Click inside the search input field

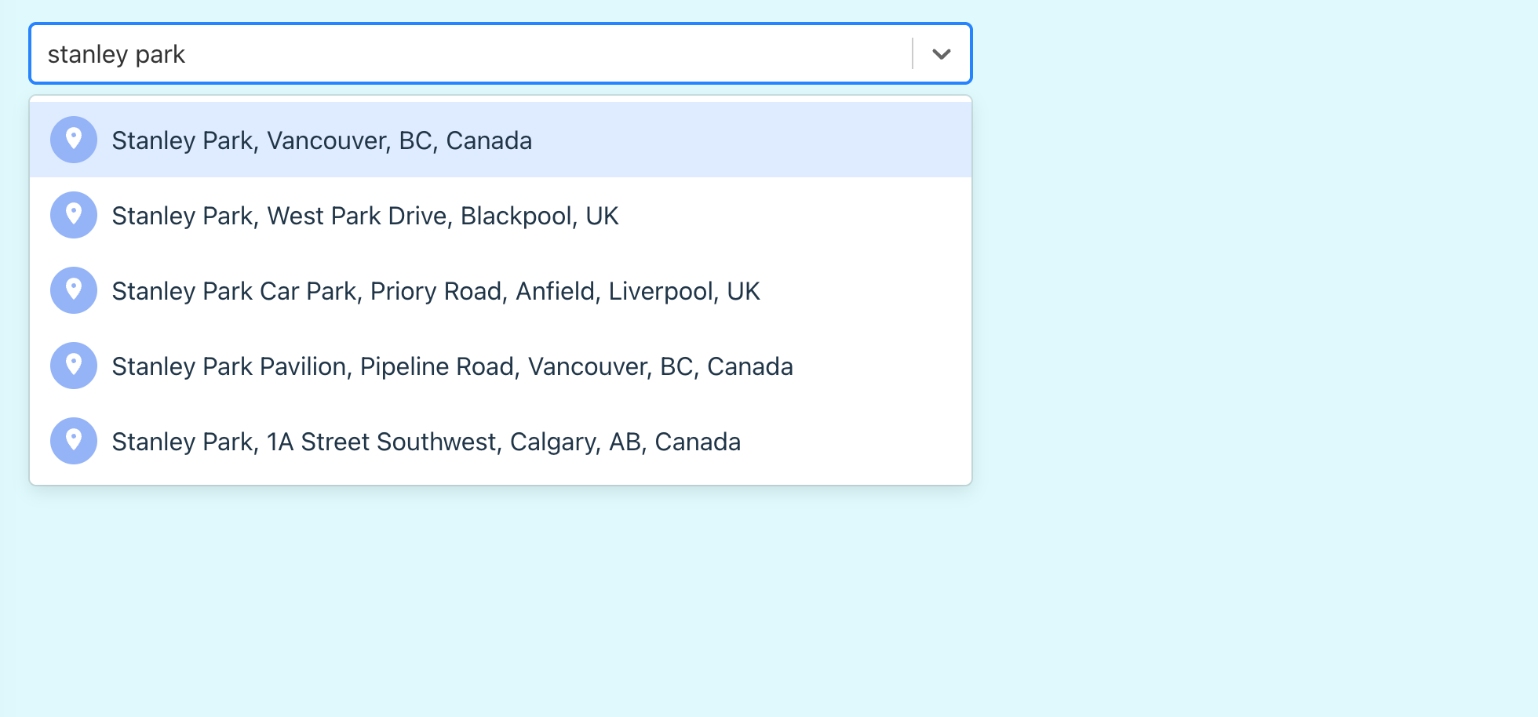[x=471, y=53]
